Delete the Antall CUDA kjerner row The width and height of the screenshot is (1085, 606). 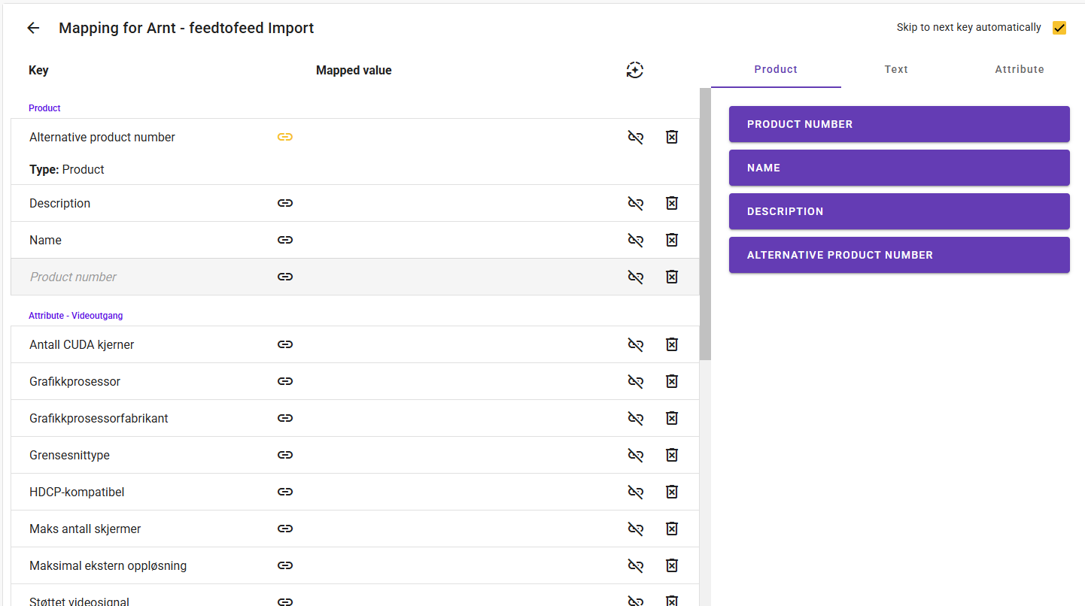[672, 344]
